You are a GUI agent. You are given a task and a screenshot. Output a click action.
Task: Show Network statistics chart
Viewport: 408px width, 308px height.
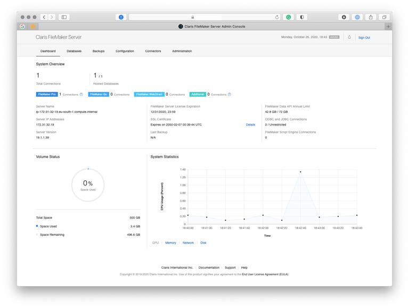188,243
